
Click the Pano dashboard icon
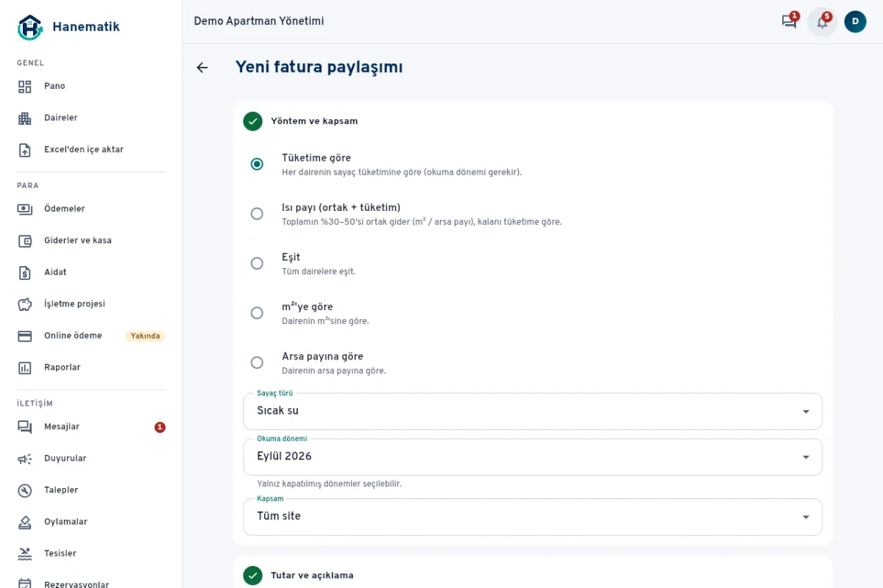coord(25,87)
